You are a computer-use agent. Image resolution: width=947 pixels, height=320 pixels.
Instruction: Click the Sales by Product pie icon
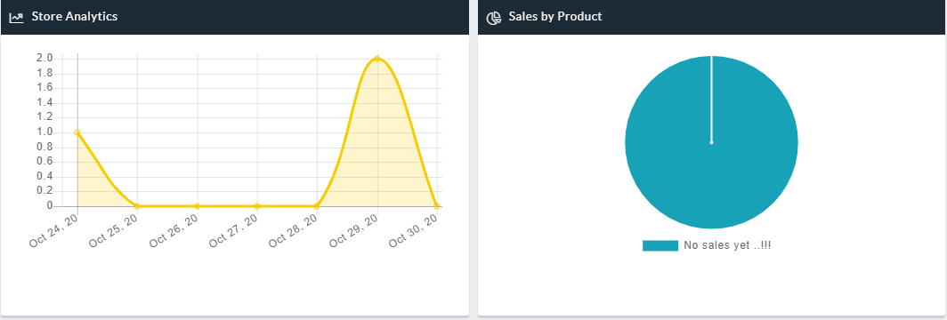click(494, 18)
